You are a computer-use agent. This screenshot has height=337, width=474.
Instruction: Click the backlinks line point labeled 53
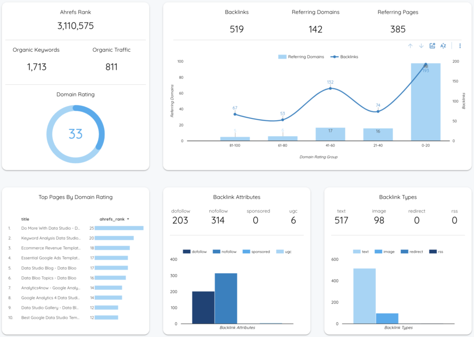click(x=283, y=120)
